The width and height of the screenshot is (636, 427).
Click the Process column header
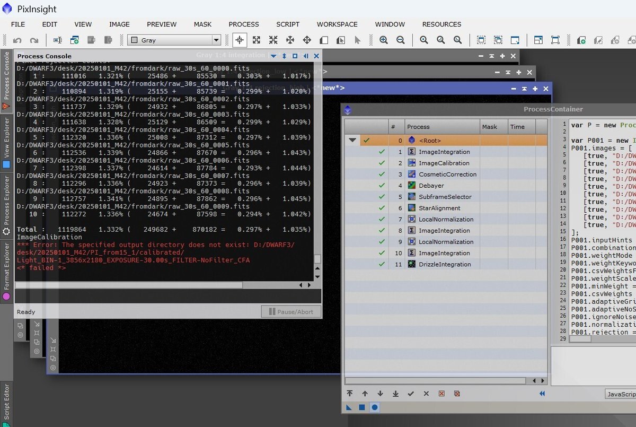[x=442, y=127]
